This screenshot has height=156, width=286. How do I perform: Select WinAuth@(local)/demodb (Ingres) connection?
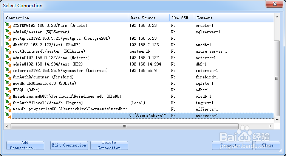pos(48,103)
